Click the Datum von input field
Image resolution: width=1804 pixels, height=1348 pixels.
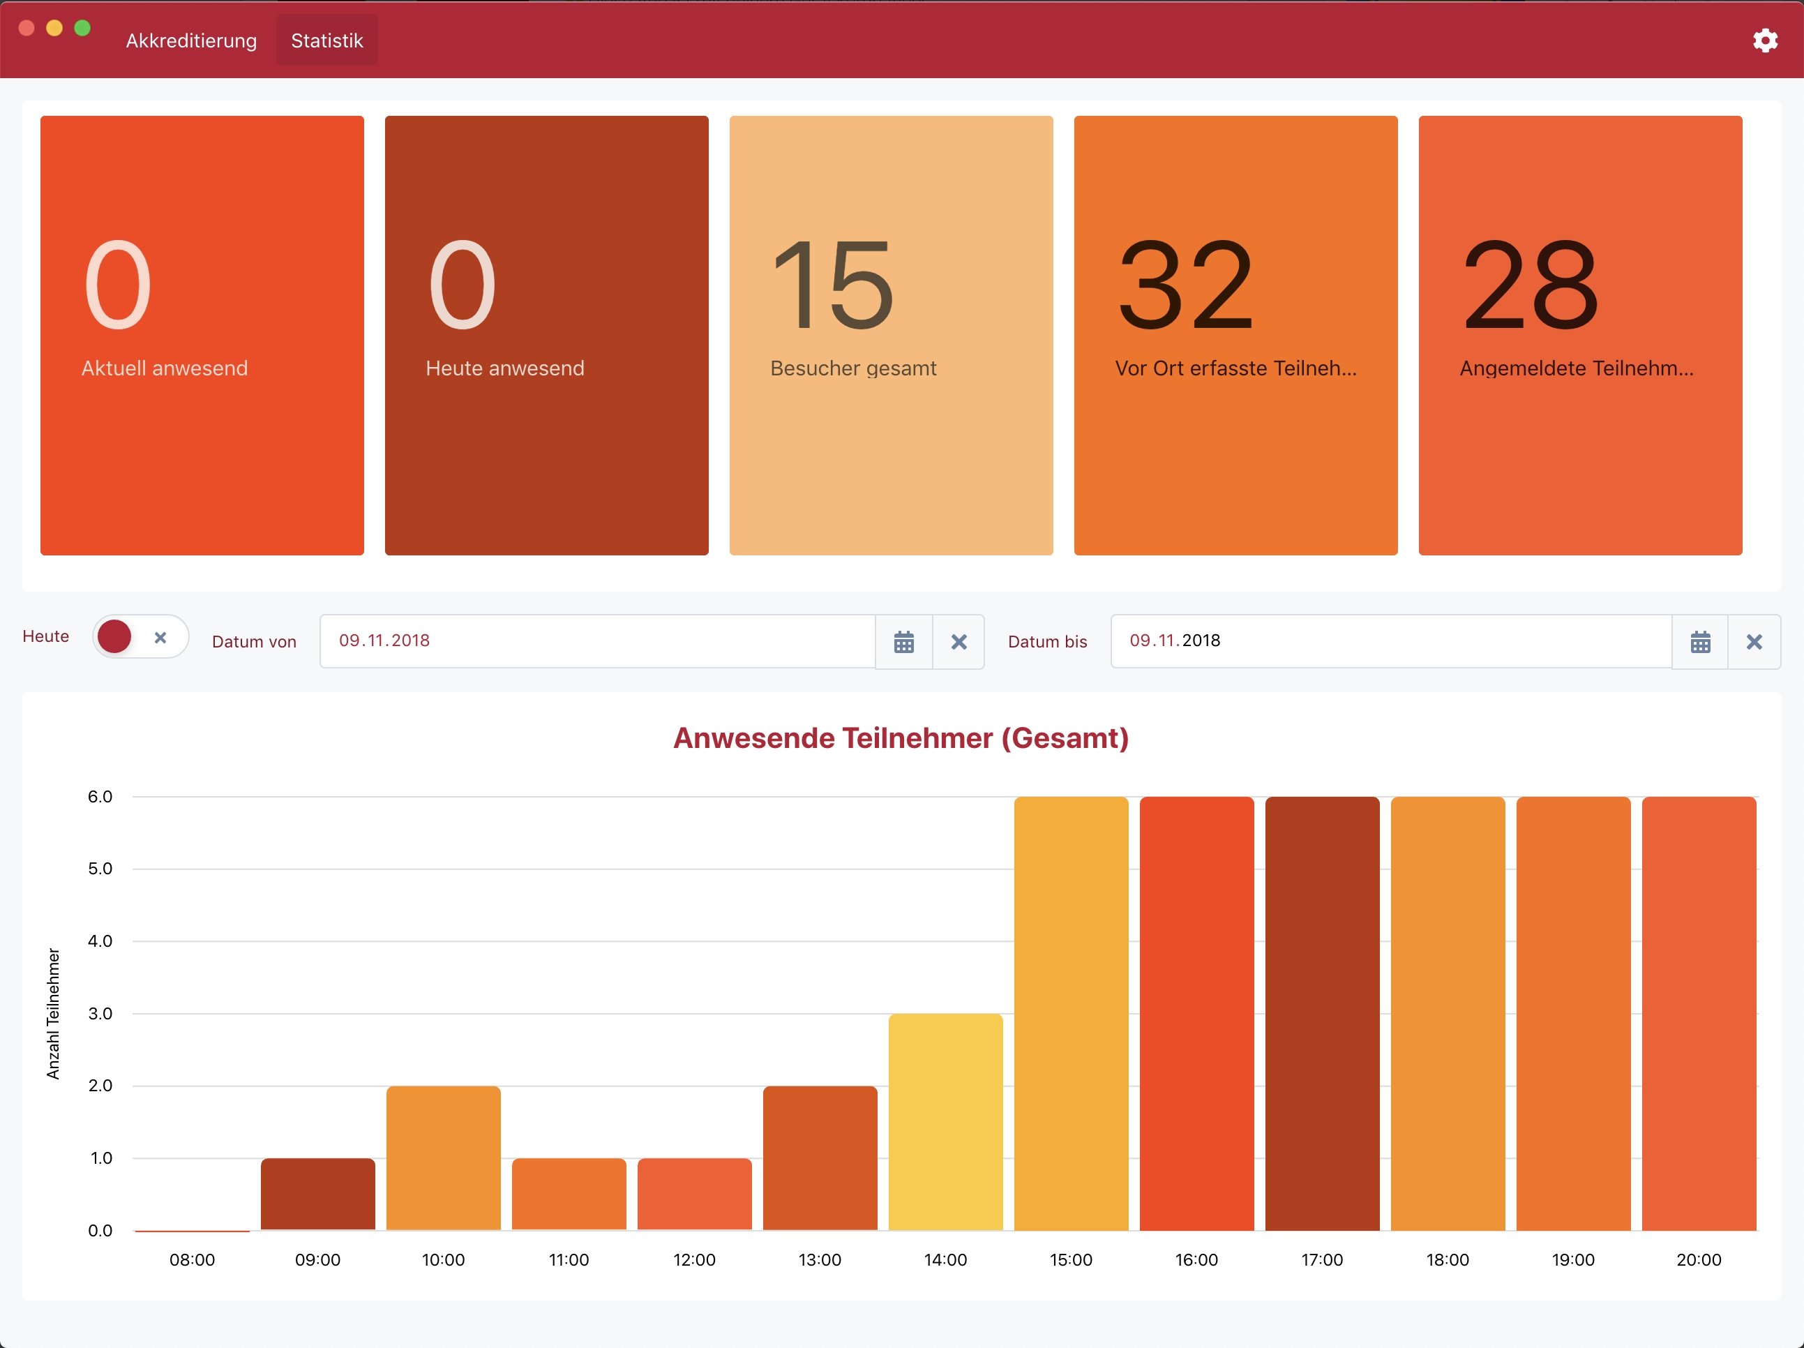pos(597,641)
